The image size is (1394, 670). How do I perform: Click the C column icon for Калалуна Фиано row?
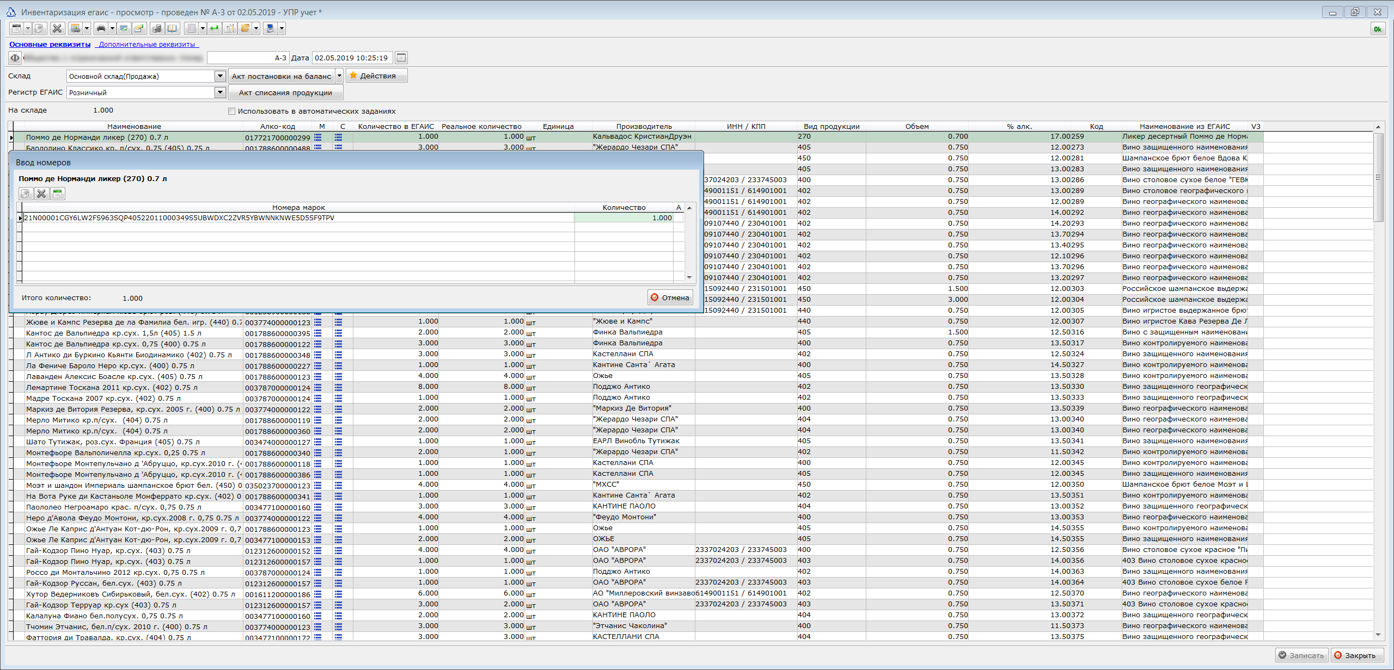339,616
